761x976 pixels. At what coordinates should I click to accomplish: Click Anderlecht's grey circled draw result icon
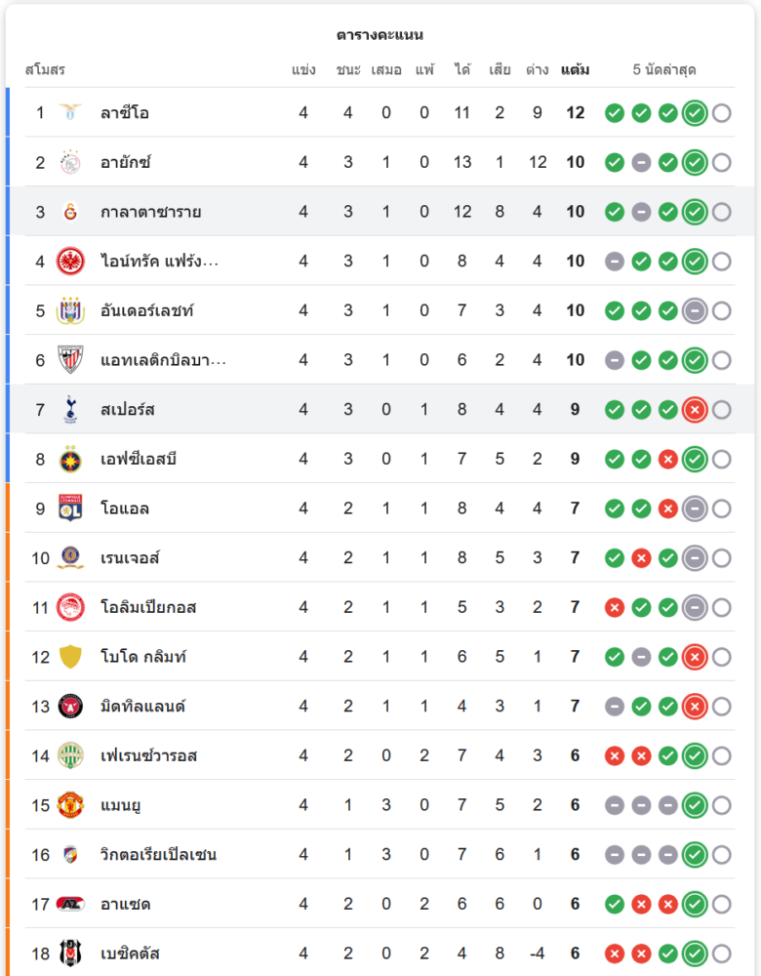point(695,310)
